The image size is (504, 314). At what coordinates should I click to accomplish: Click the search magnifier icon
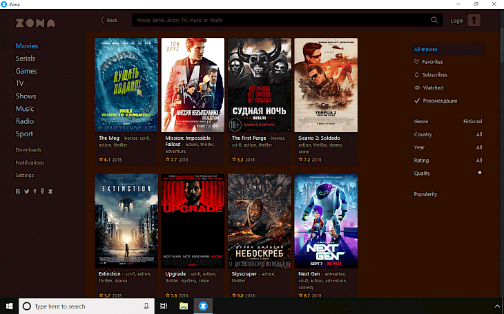click(434, 20)
